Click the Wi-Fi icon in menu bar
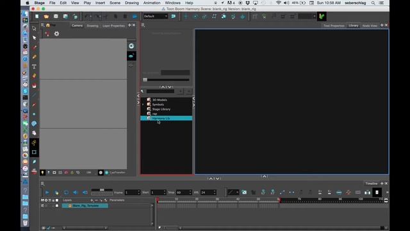 (x=279, y=3)
